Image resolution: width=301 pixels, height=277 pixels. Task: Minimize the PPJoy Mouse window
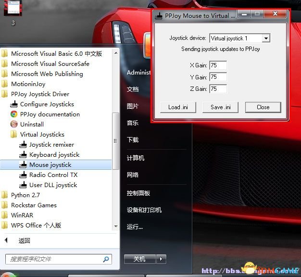244,14
